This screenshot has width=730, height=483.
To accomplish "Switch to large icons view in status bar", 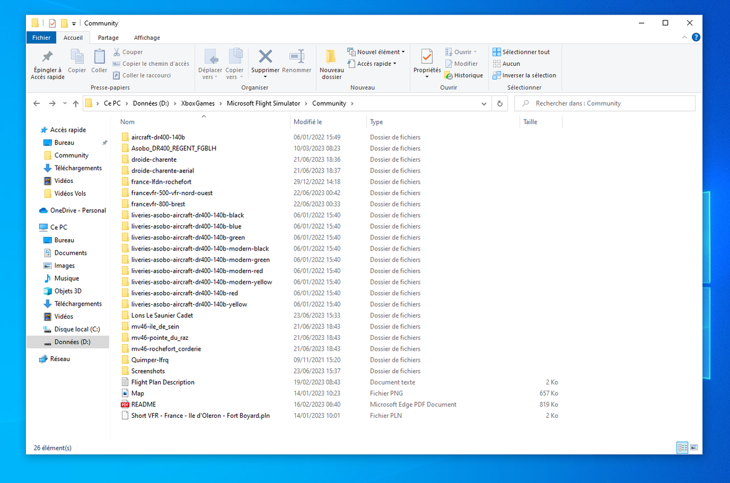I will point(694,447).
